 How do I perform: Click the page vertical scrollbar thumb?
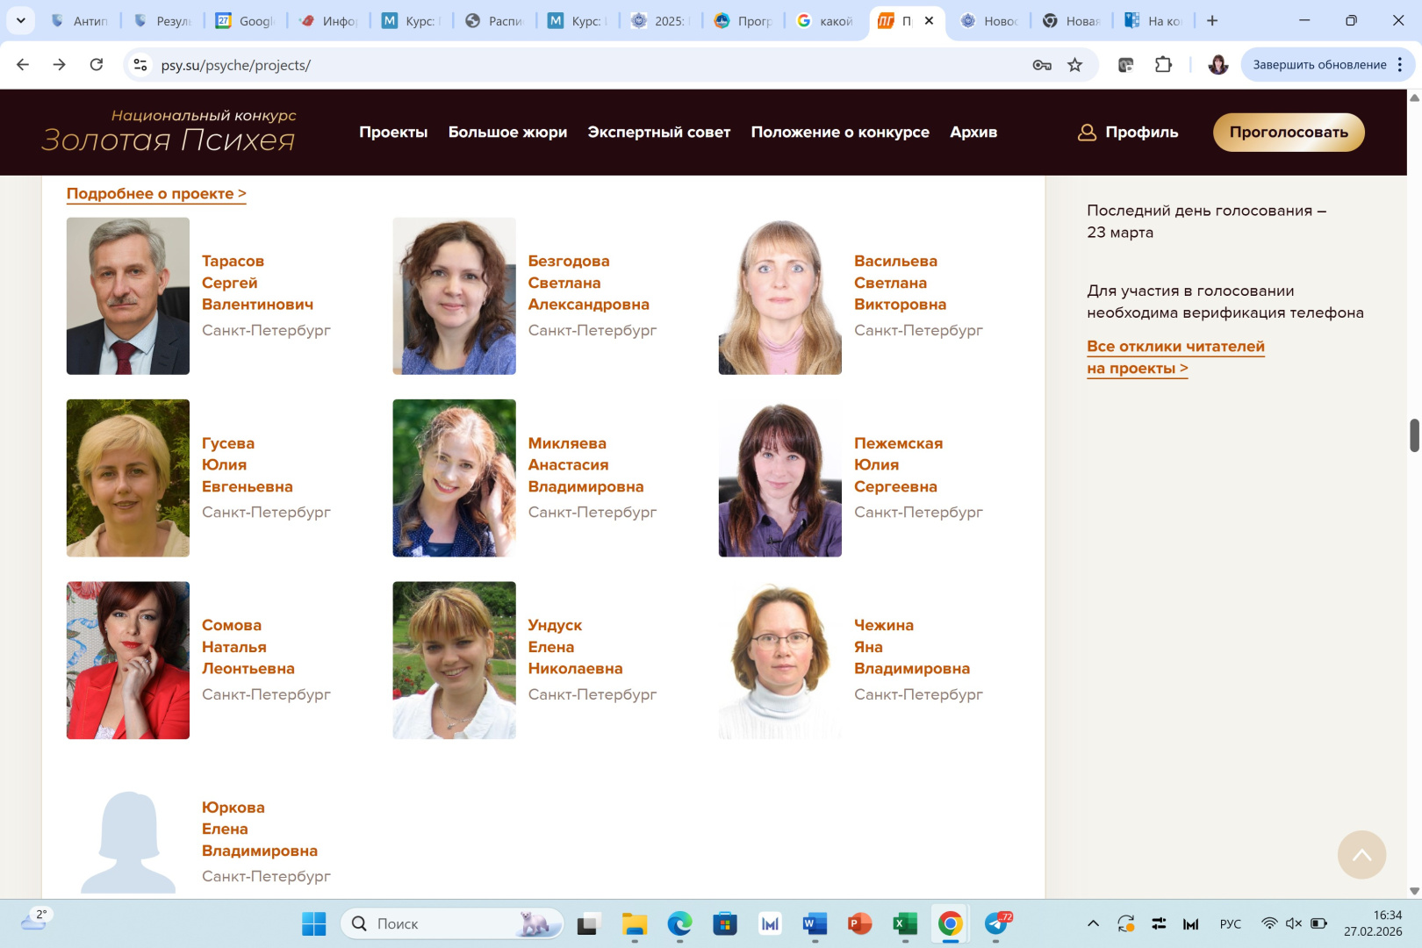[1414, 435]
